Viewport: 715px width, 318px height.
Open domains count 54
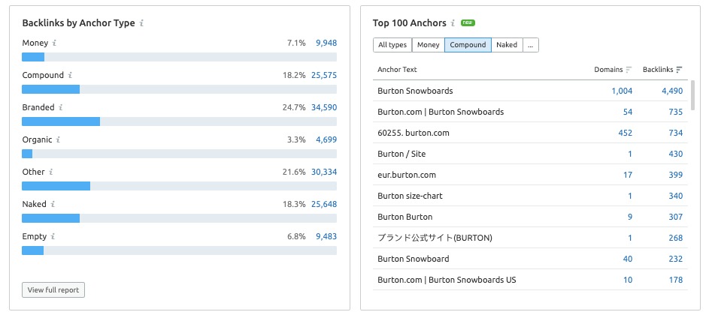tap(628, 112)
